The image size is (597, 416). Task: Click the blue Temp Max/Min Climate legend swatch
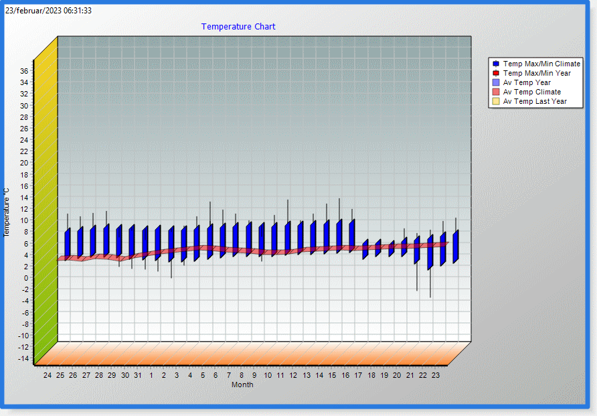[x=496, y=64]
